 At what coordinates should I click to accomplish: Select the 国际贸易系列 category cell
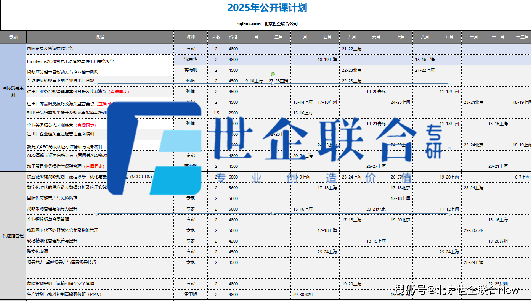13,91
